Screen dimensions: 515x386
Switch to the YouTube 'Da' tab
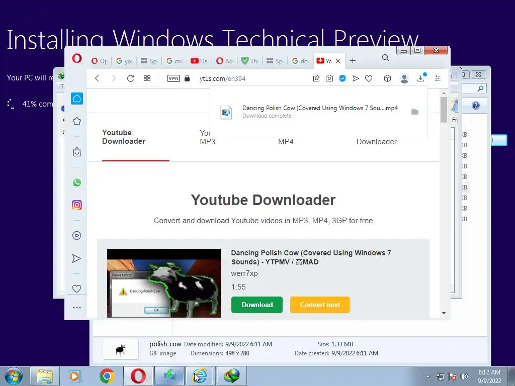pyautogui.click(x=199, y=61)
